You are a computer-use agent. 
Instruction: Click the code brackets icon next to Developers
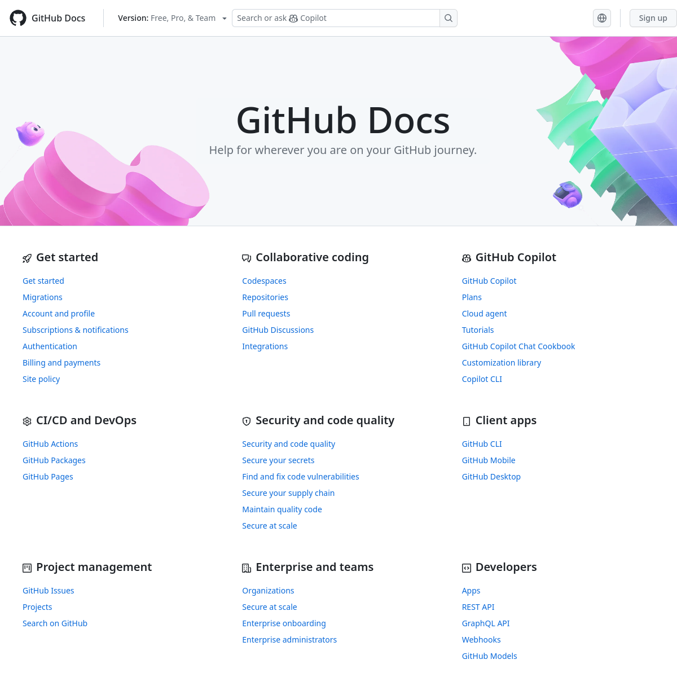[466, 568]
